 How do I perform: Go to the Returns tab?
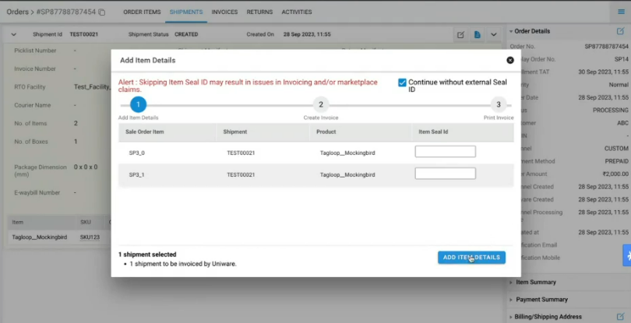point(259,12)
